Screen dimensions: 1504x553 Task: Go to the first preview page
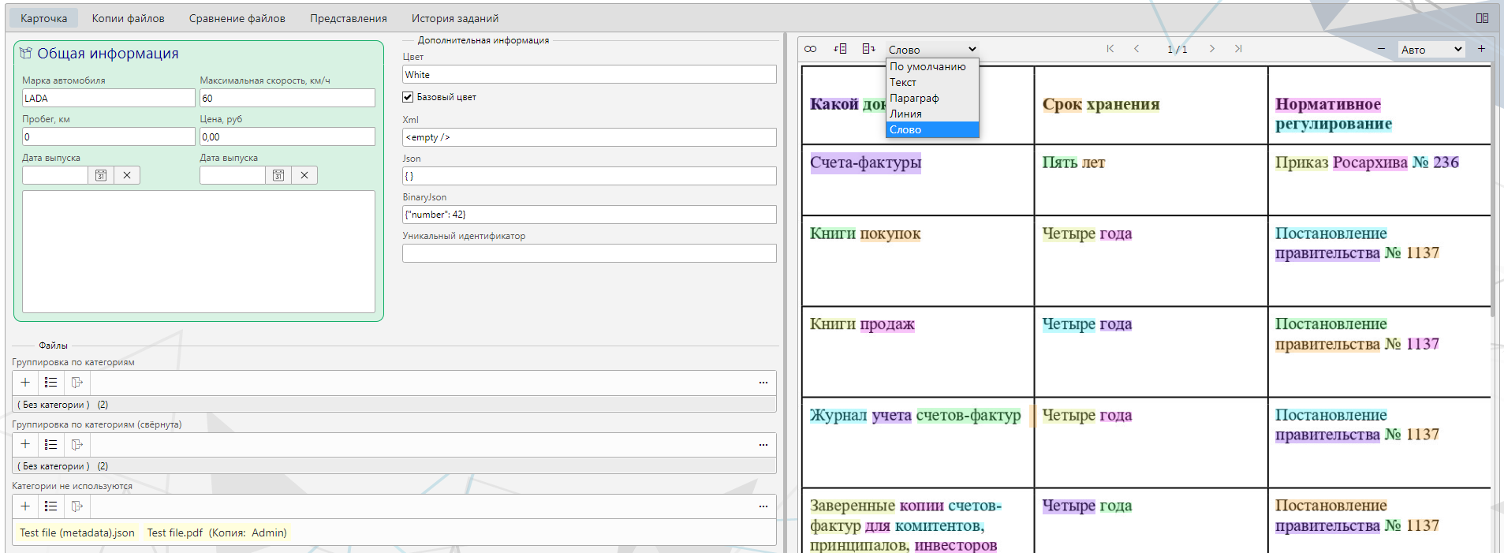point(1110,49)
